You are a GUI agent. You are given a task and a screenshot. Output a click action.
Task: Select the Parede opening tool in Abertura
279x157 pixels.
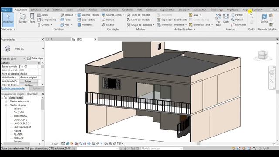point(237,15)
